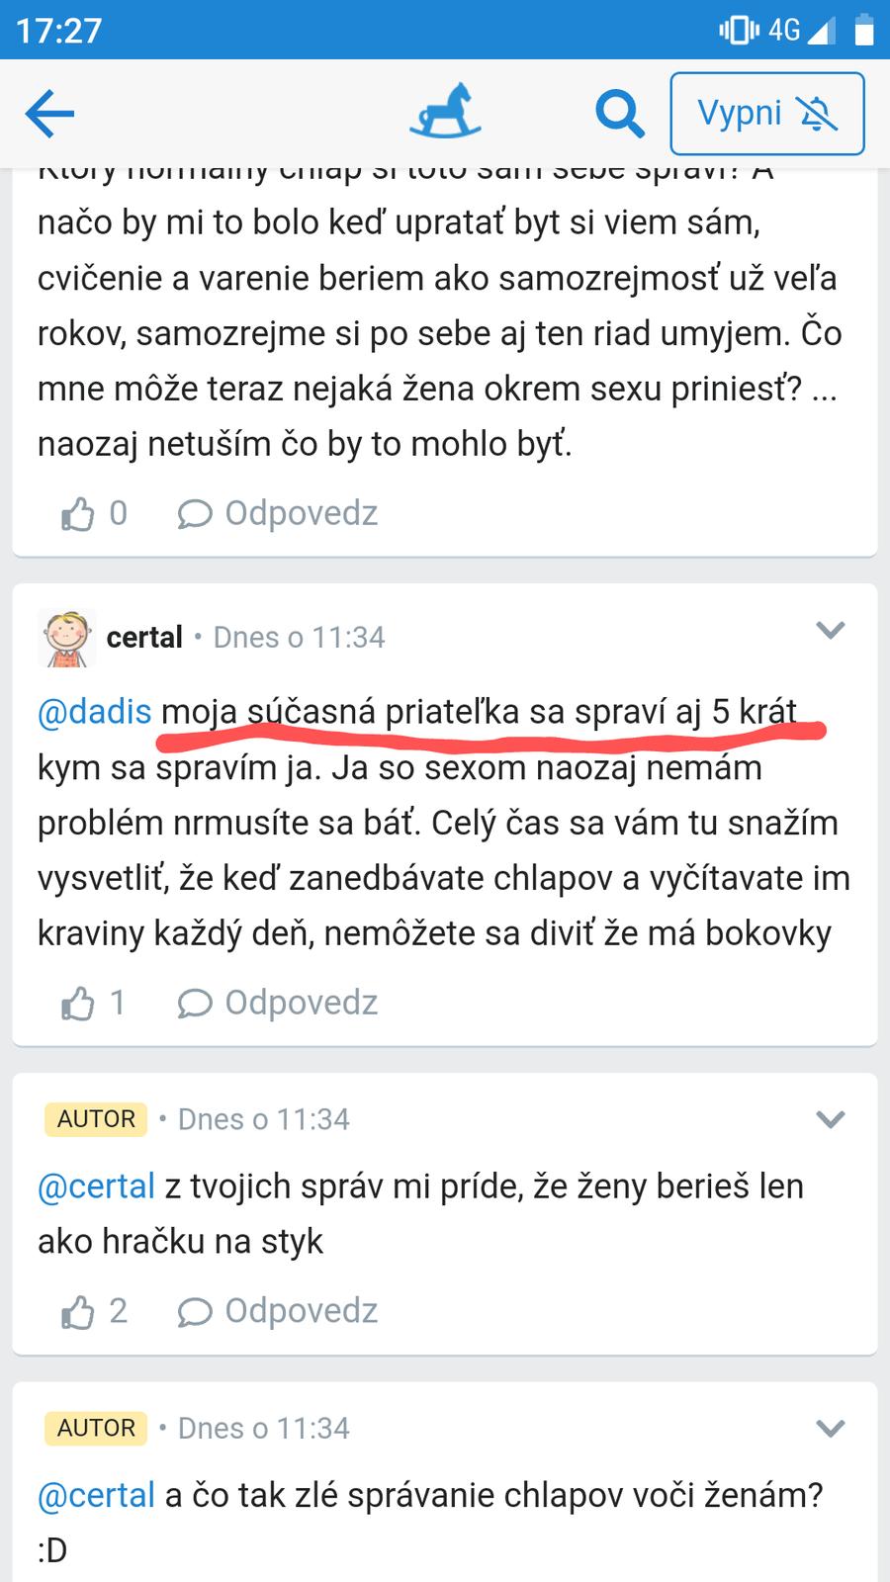Like the top comment with 0 likes
The height and width of the screenshot is (1582, 890).
[79, 513]
